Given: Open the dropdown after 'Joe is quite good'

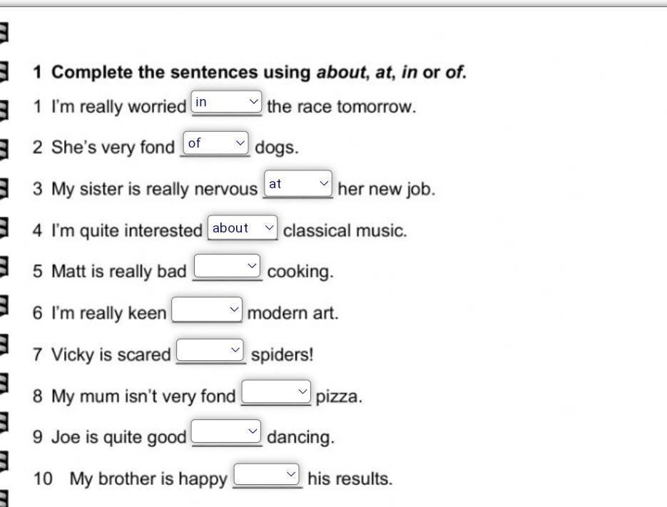Looking at the screenshot, I should pos(226,432).
